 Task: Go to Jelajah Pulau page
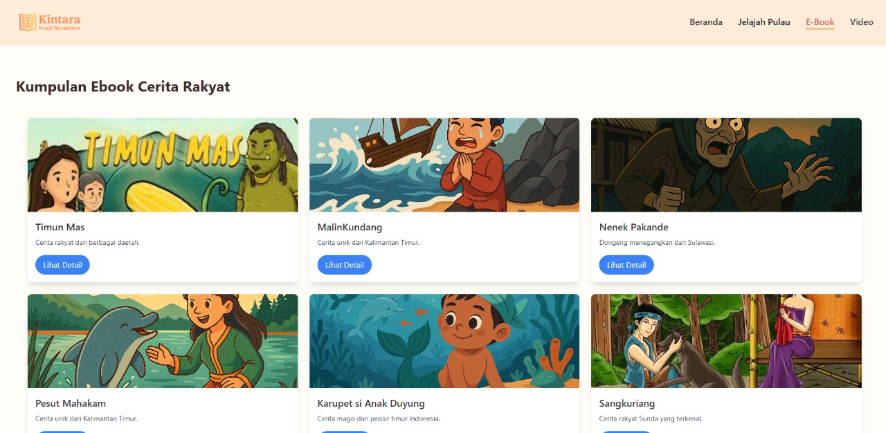tap(764, 22)
